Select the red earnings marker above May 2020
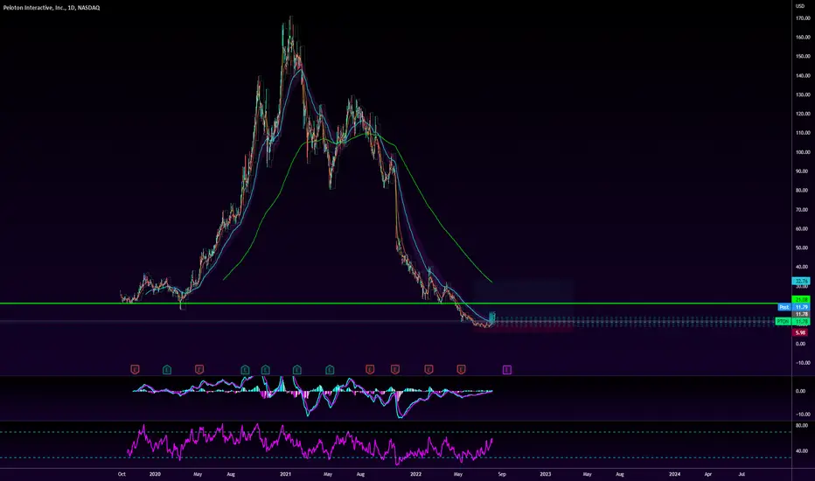This screenshot has height=481, width=815. click(199, 370)
